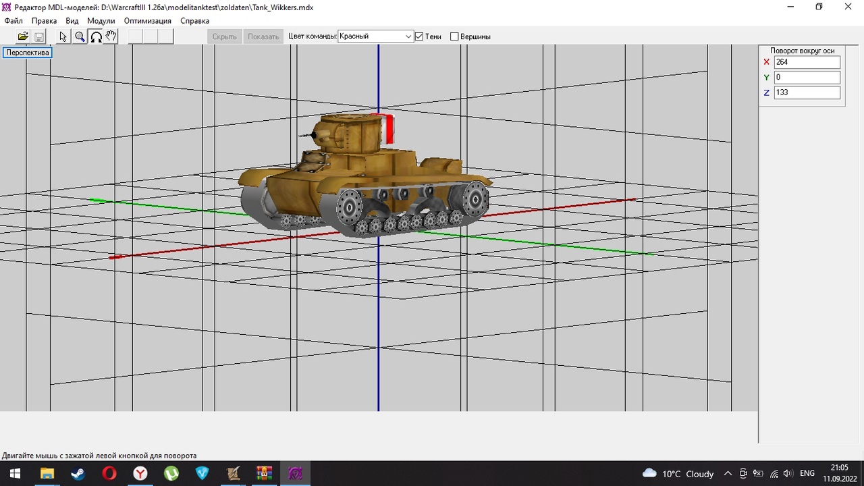Open File Explorer from the taskbar
864x486 pixels.
click(47, 473)
